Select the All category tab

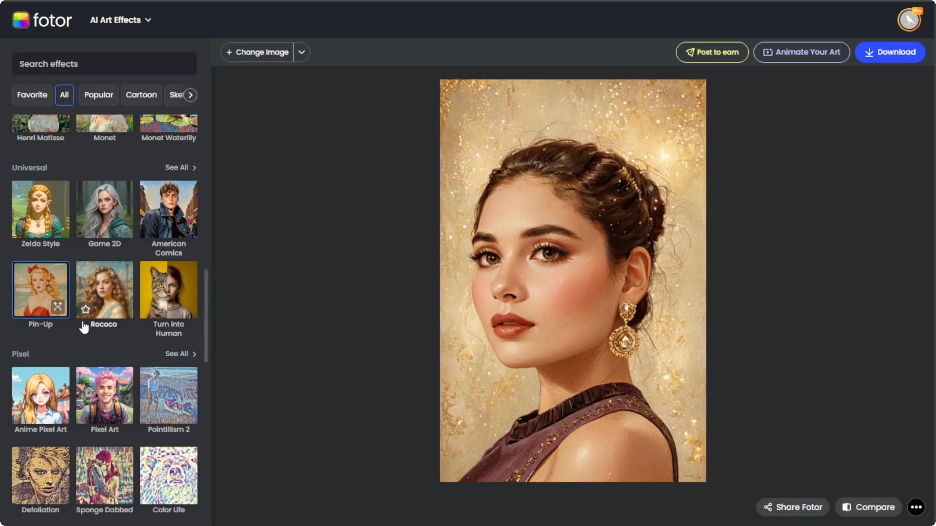click(x=64, y=95)
